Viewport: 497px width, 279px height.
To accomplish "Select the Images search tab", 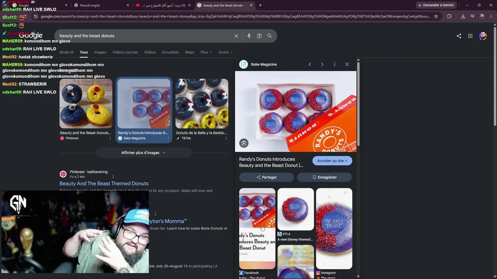I will [100, 52].
